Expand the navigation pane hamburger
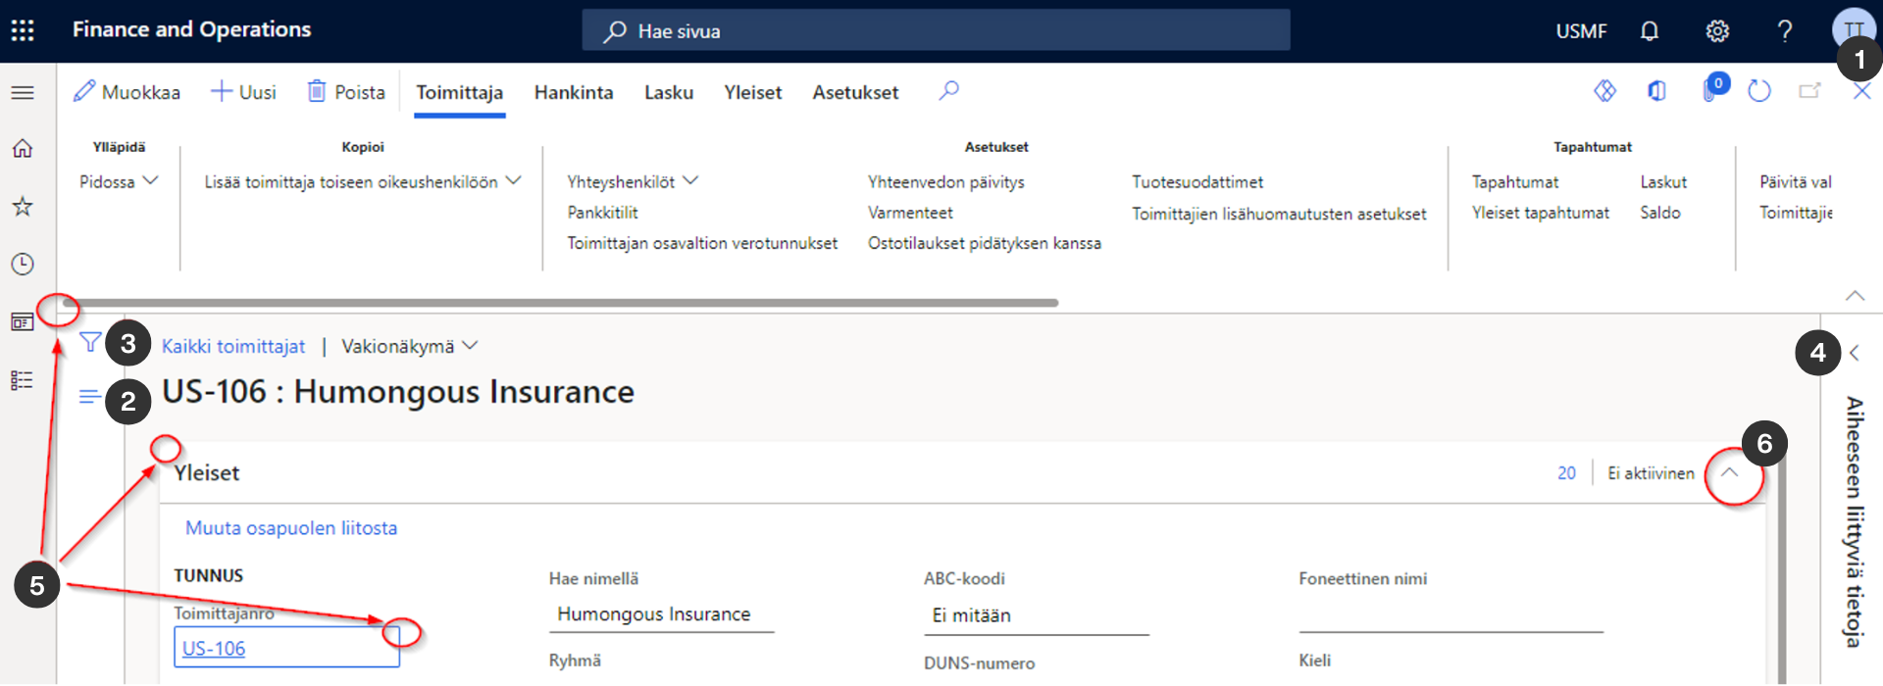The image size is (1883, 686). 23,93
